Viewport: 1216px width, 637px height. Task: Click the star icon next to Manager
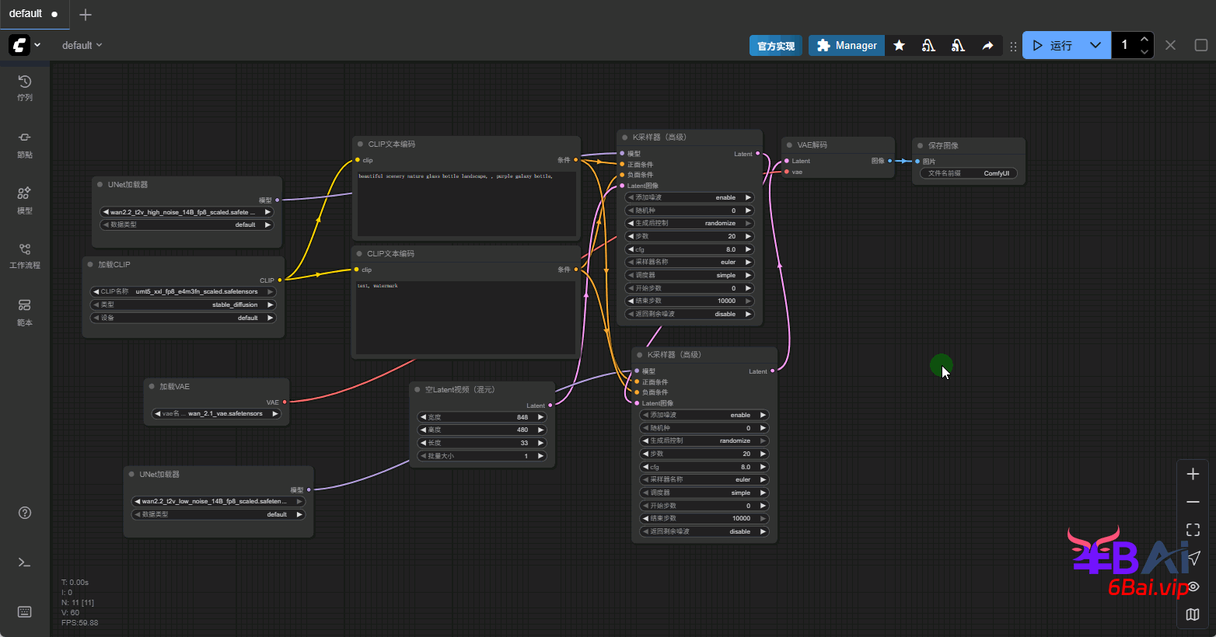click(900, 46)
